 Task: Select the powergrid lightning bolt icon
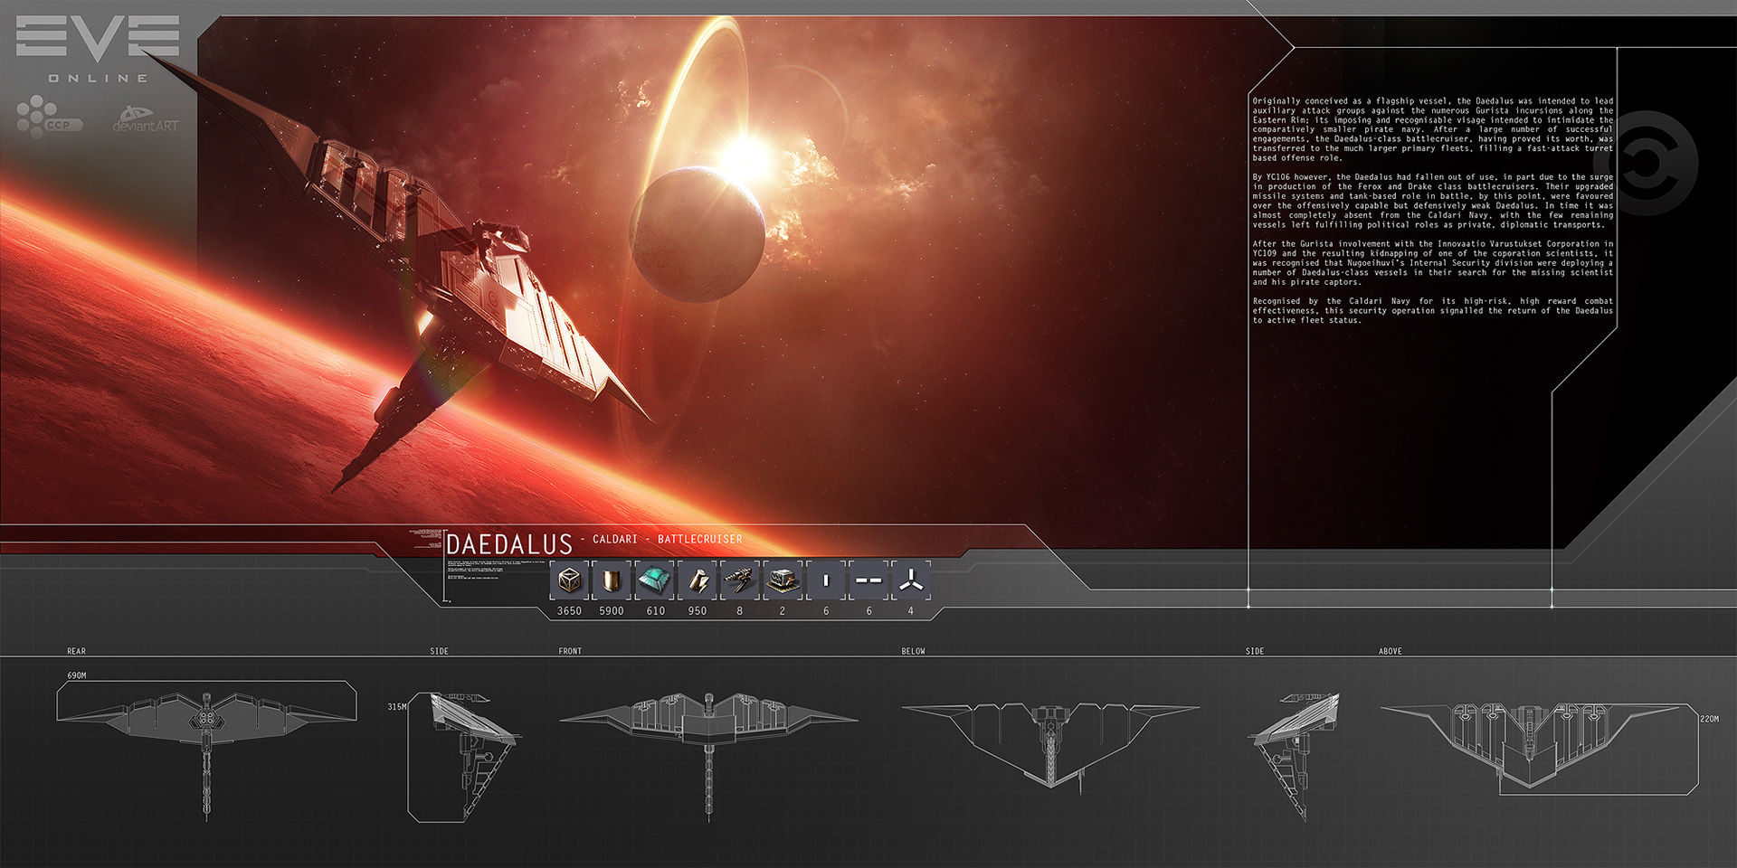[x=697, y=580]
